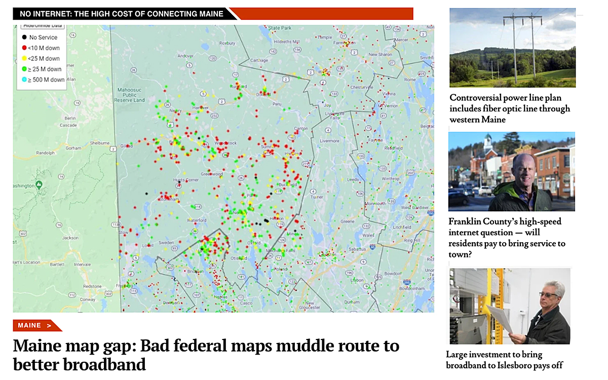The width and height of the screenshot is (608, 380).
Task: Click the thumbnail of man on town street
Action: (x=511, y=171)
